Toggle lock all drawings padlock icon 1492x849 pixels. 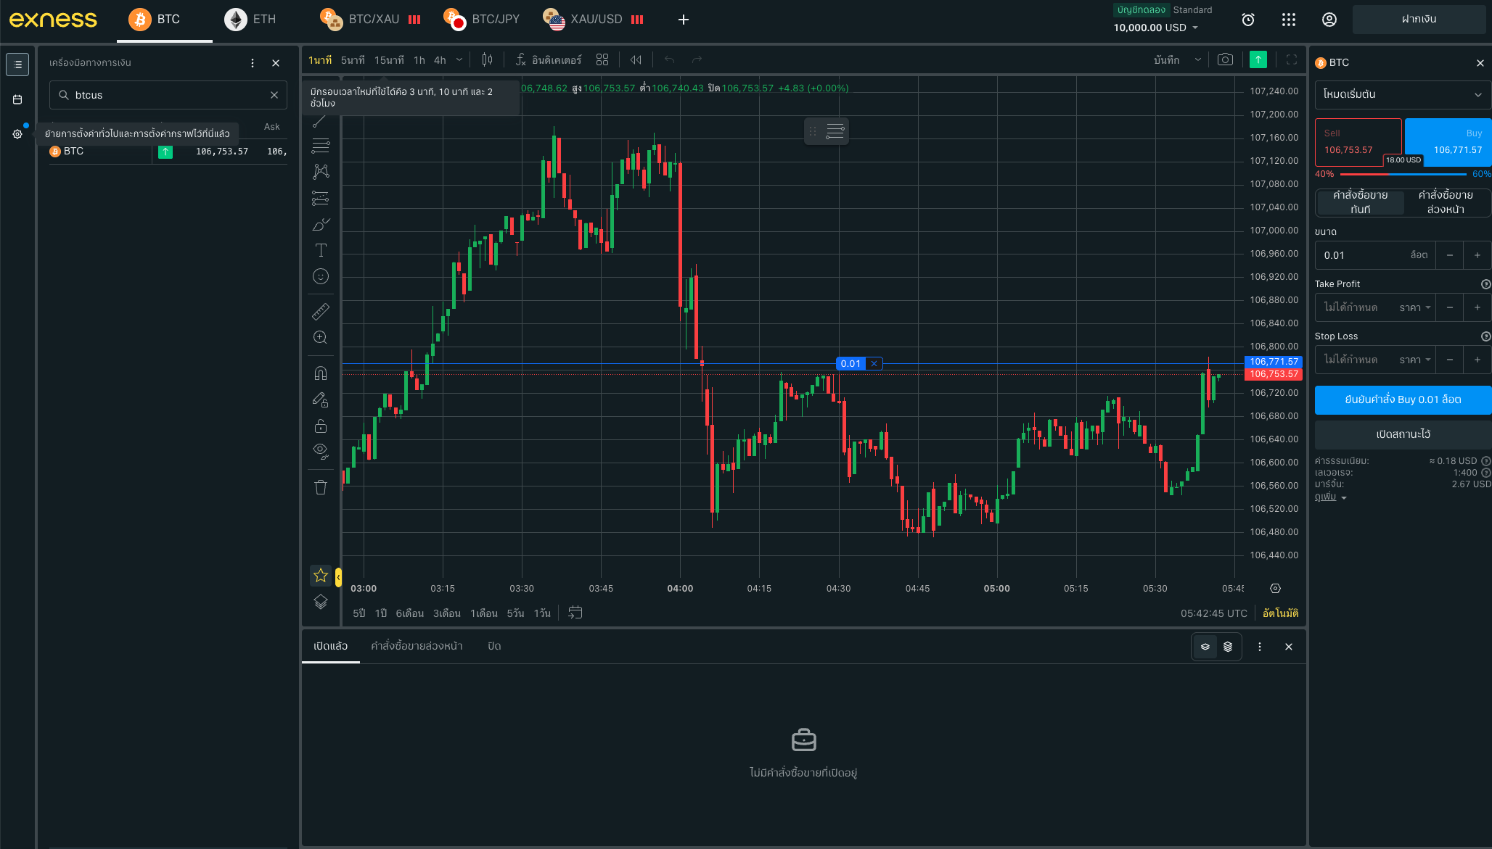(320, 426)
